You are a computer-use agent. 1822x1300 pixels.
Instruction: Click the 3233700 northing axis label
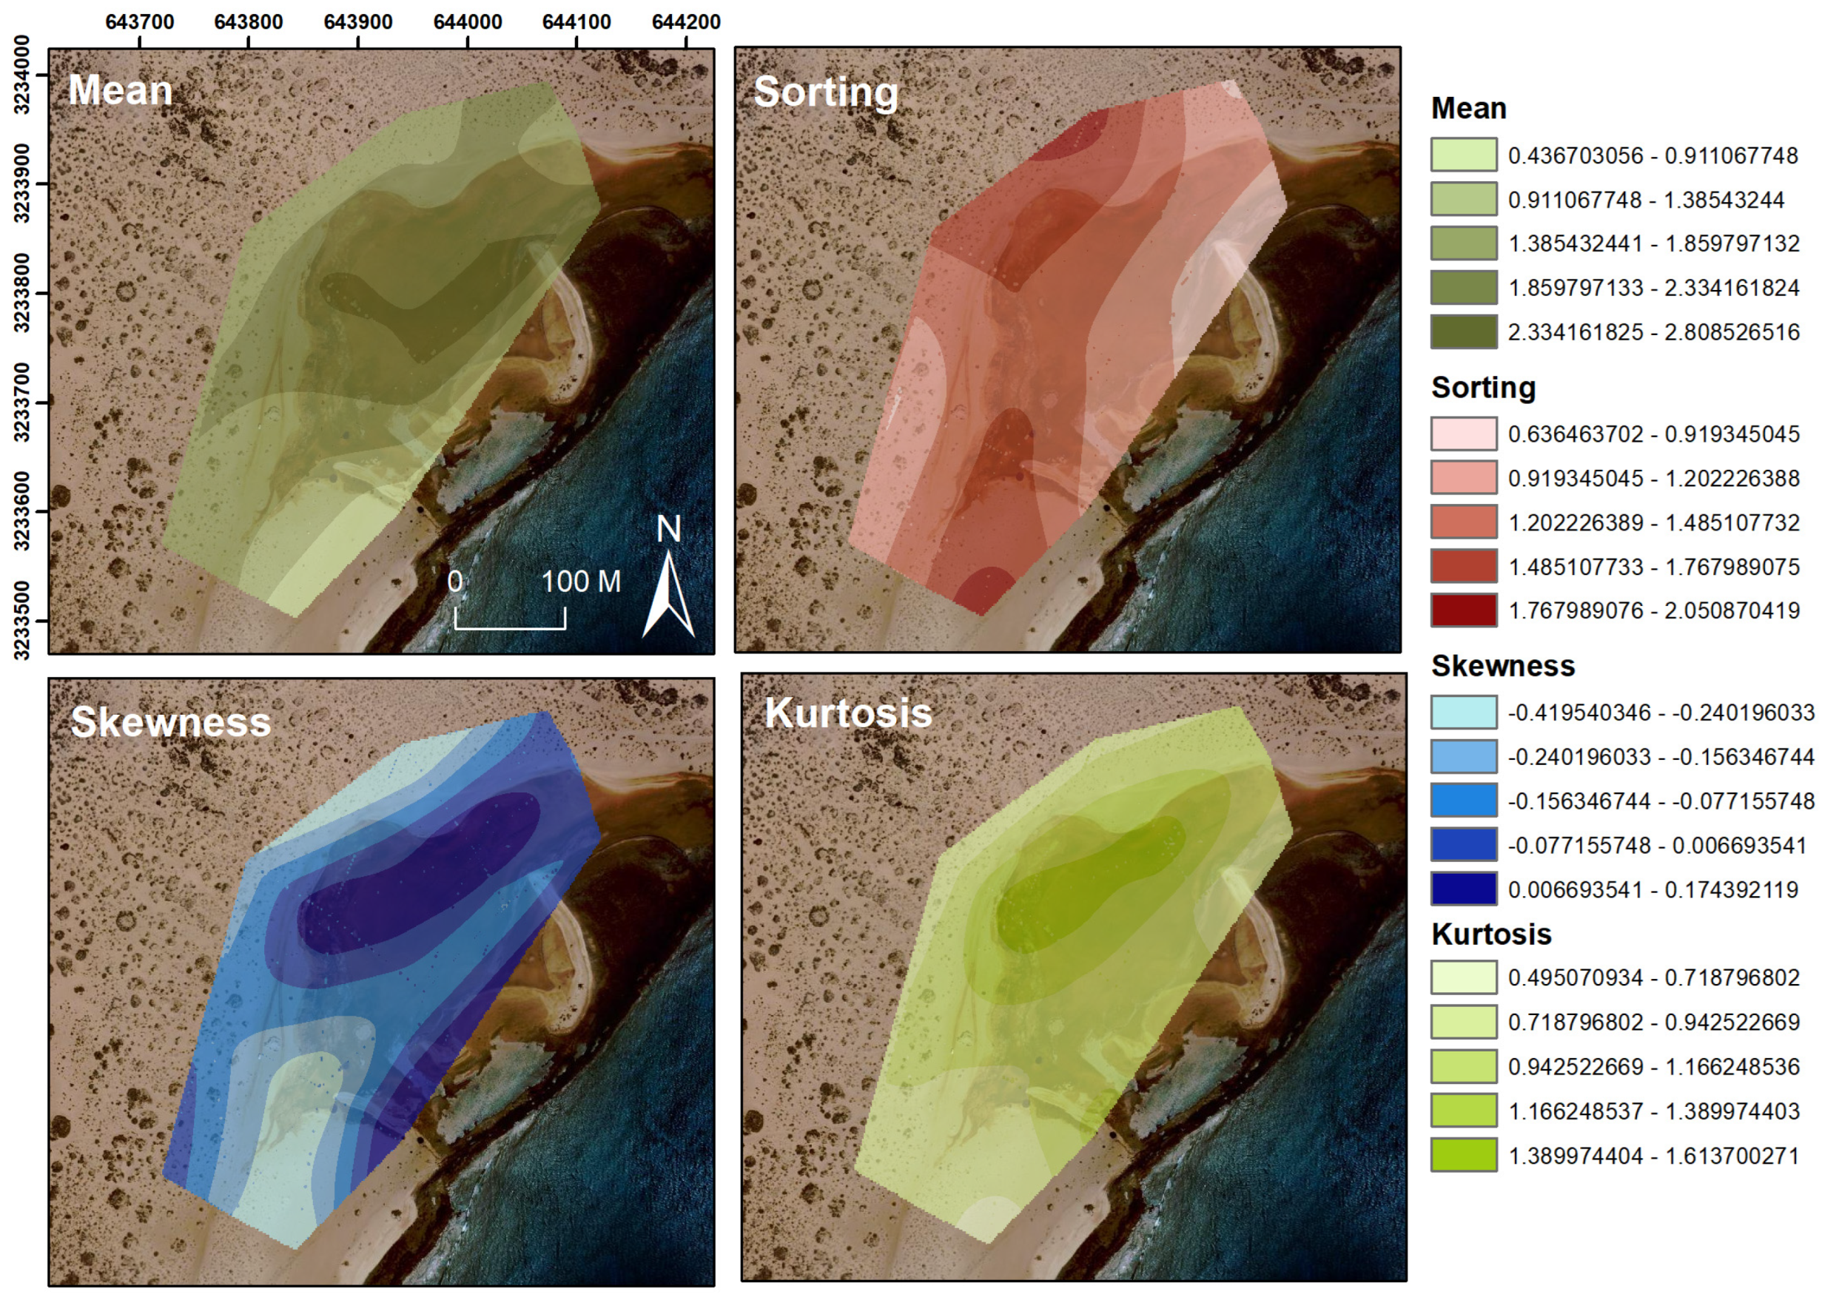coord(22,402)
